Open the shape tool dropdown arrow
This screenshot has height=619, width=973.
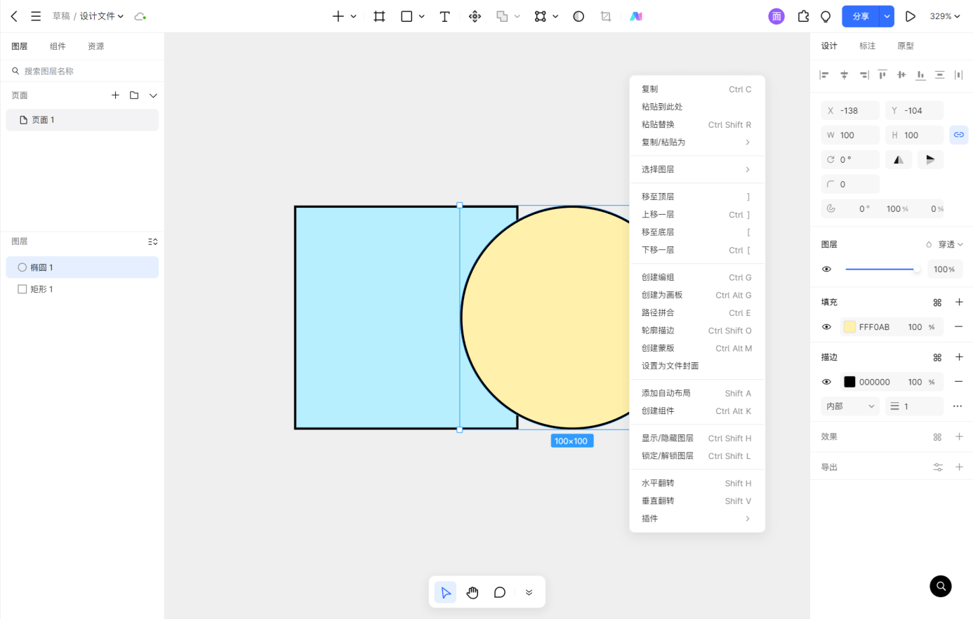coord(421,16)
